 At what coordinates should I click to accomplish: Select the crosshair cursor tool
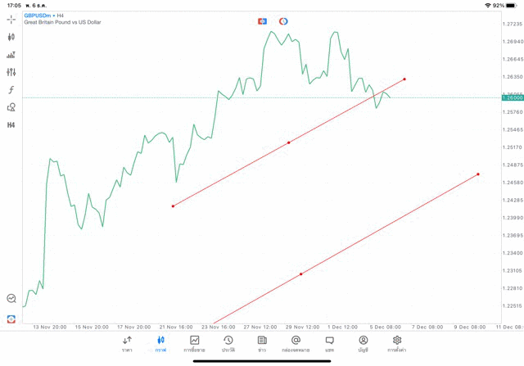(11, 19)
